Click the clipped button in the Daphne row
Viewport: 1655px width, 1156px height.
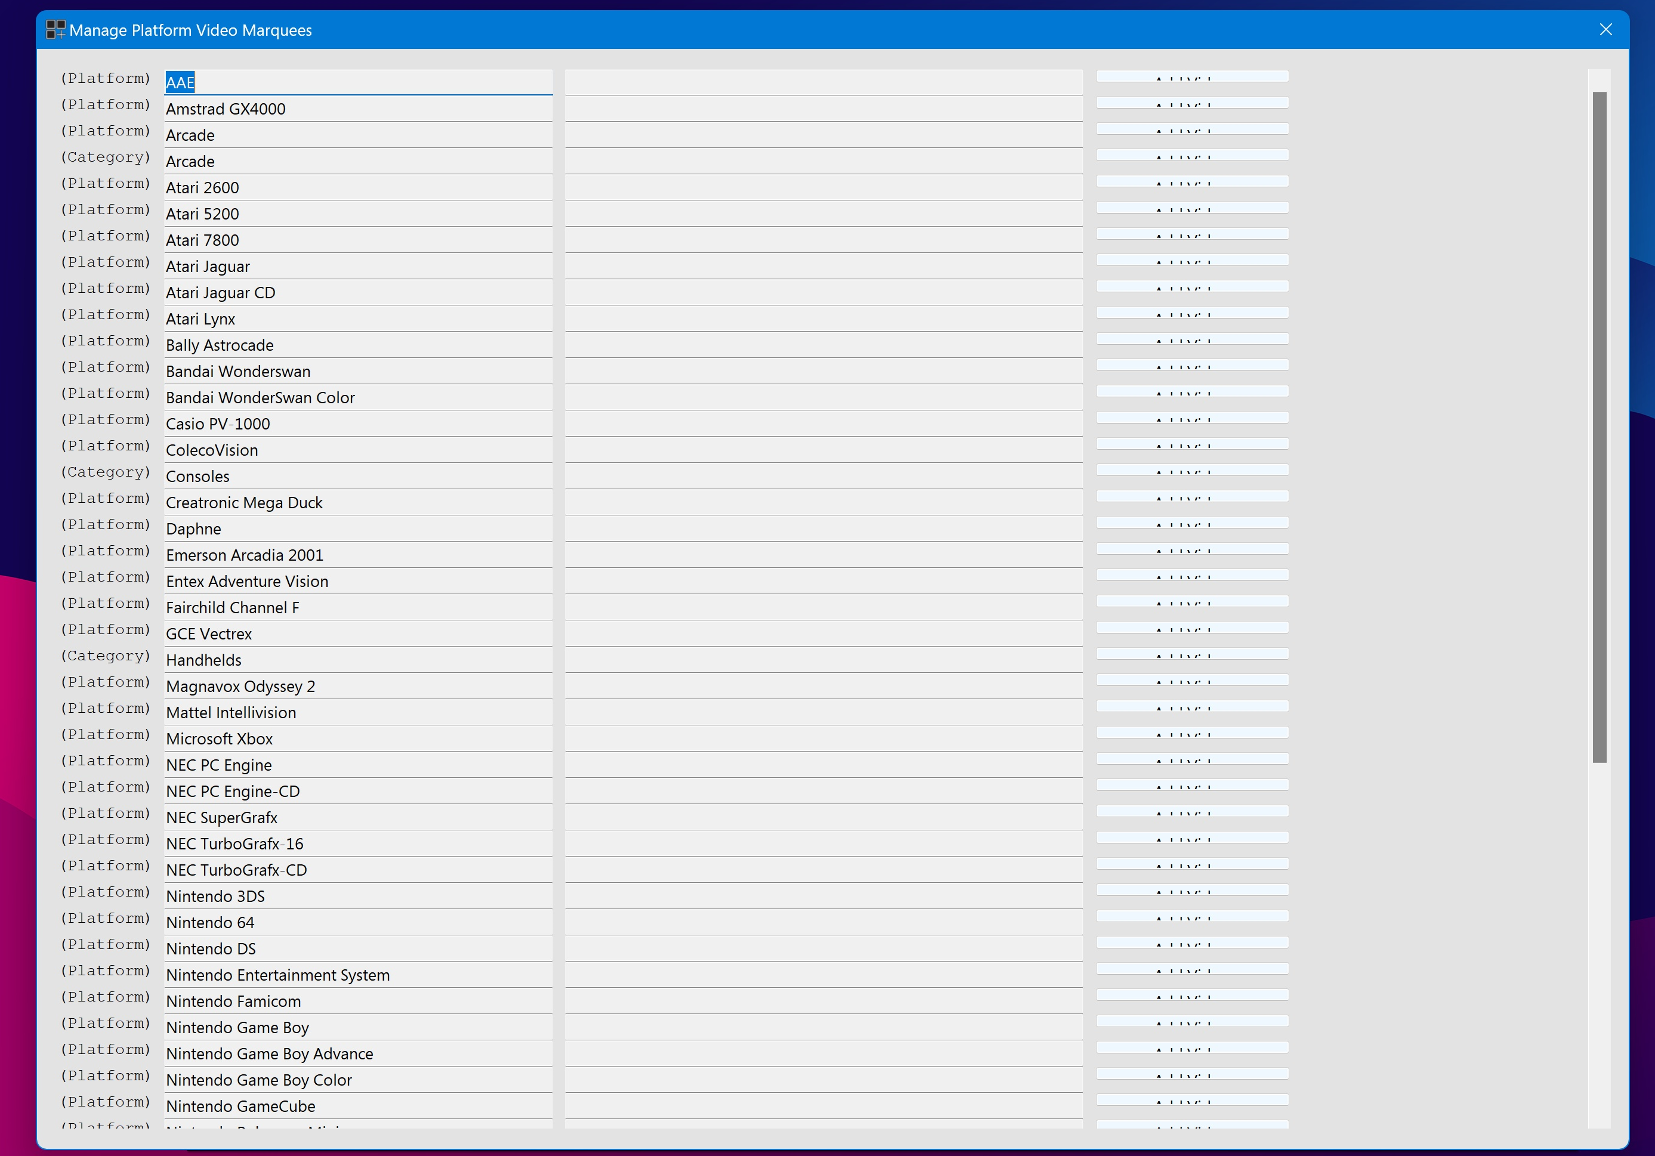(x=1192, y=523)
